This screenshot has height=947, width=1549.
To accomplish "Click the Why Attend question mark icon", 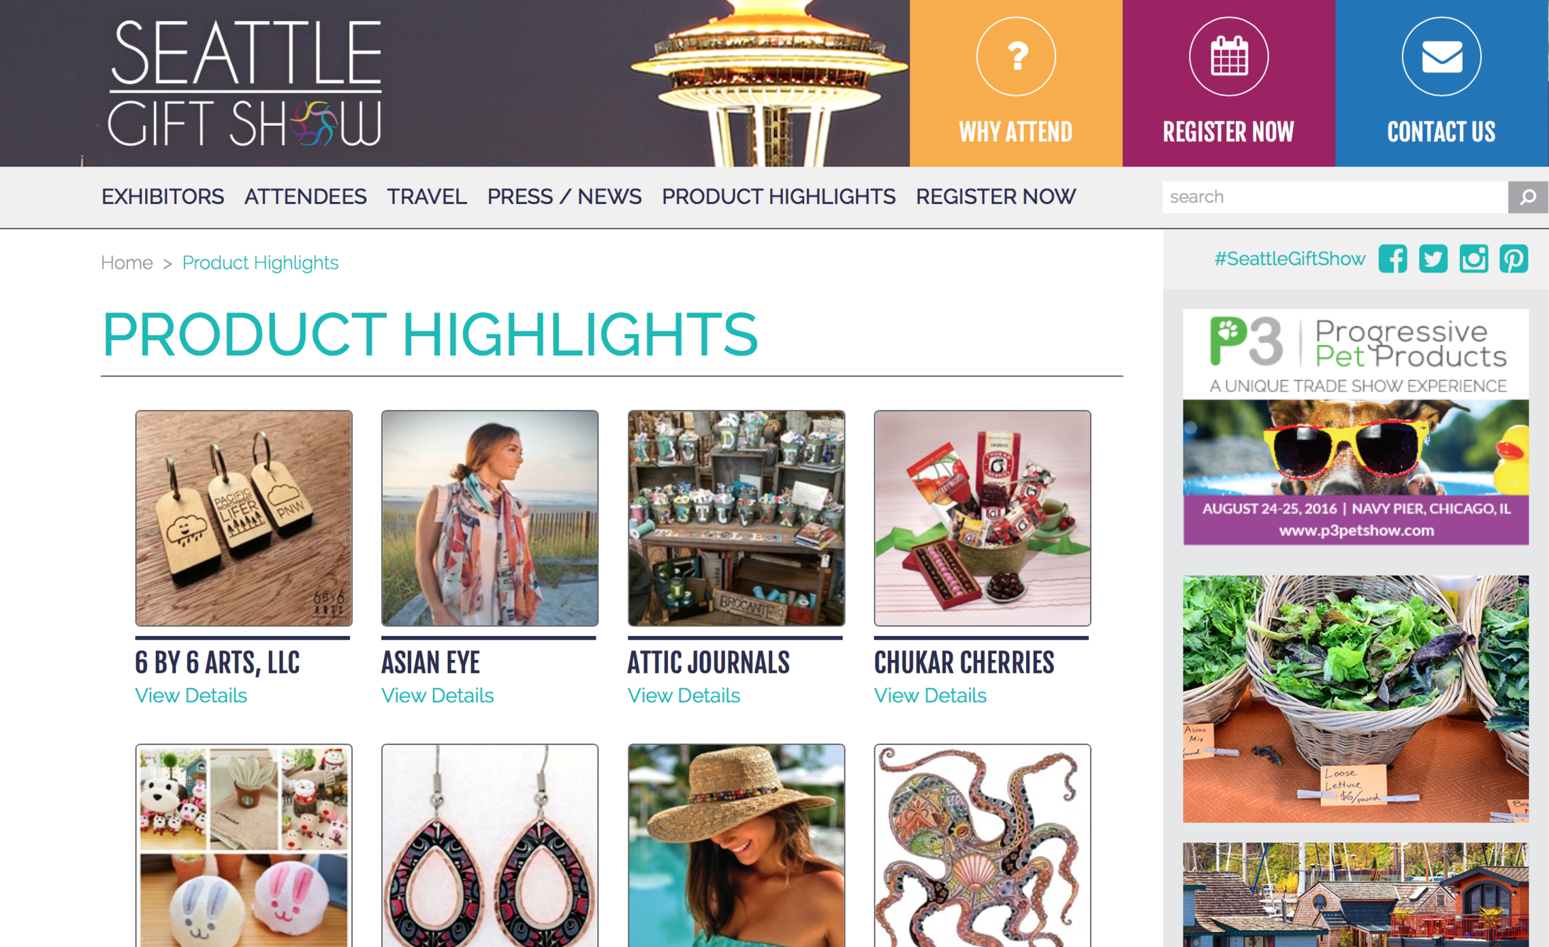I will [1015, 57].
